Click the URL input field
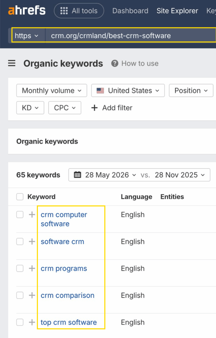The height and width of the screenshot is (338, 216). click(x=131, y=36)
